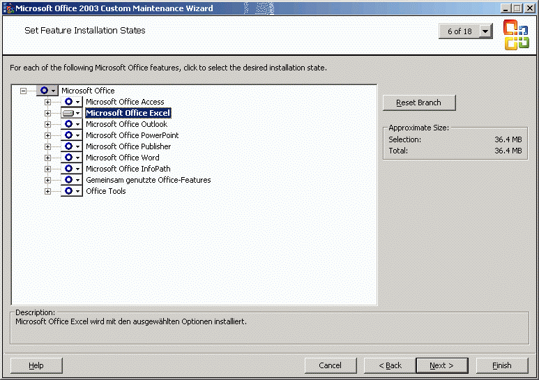Click the wizard title bar icon
The width and height of the screenshot is (539, 380).
point(8,8)
